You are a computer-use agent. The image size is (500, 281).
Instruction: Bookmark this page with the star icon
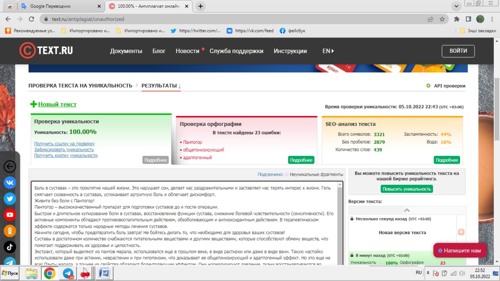[442, 19]
